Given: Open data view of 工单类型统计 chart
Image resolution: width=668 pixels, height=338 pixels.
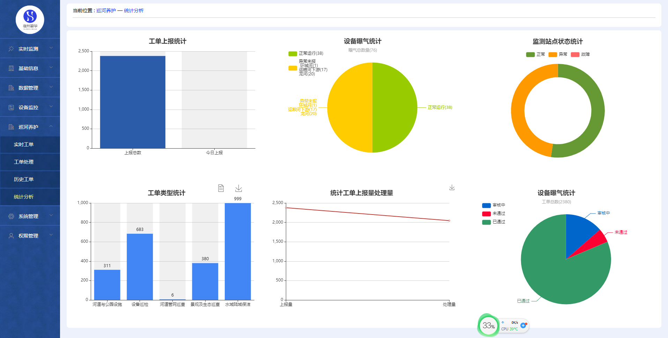Looking at the screenshot, I should [x=221, y=188].
